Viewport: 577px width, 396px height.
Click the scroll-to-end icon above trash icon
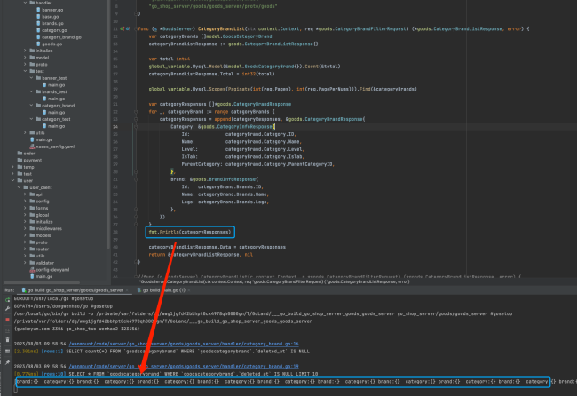[x=7, y=330]
